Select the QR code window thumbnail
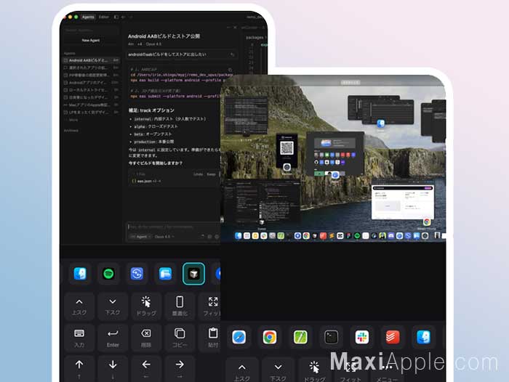This screenshot has height=382, width=509. (x=286, y=151)
